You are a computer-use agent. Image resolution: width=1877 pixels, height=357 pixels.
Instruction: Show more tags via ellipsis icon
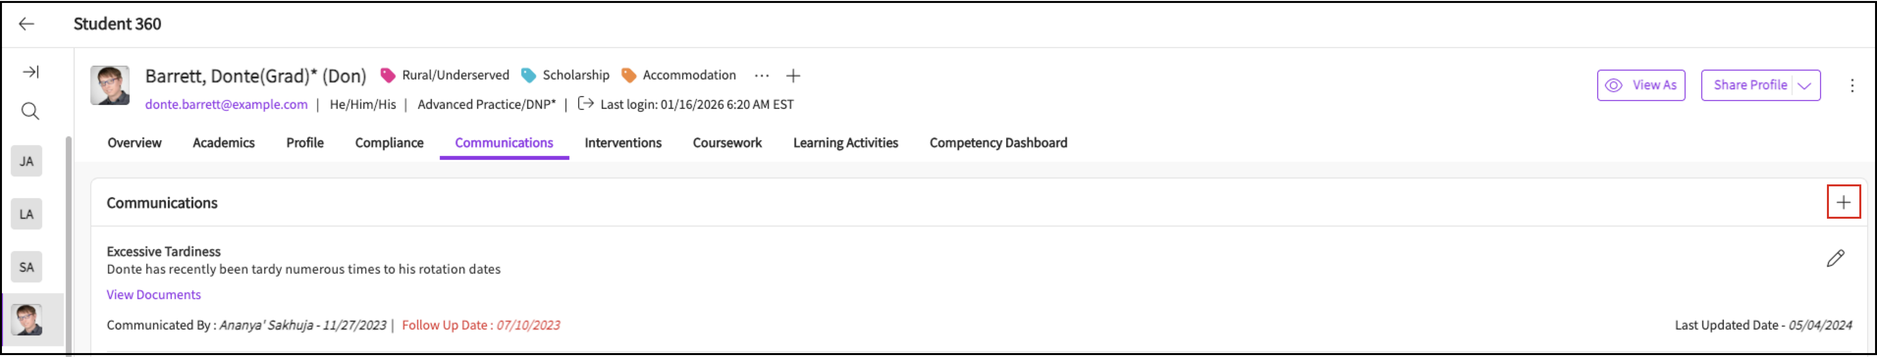[761, 75]
